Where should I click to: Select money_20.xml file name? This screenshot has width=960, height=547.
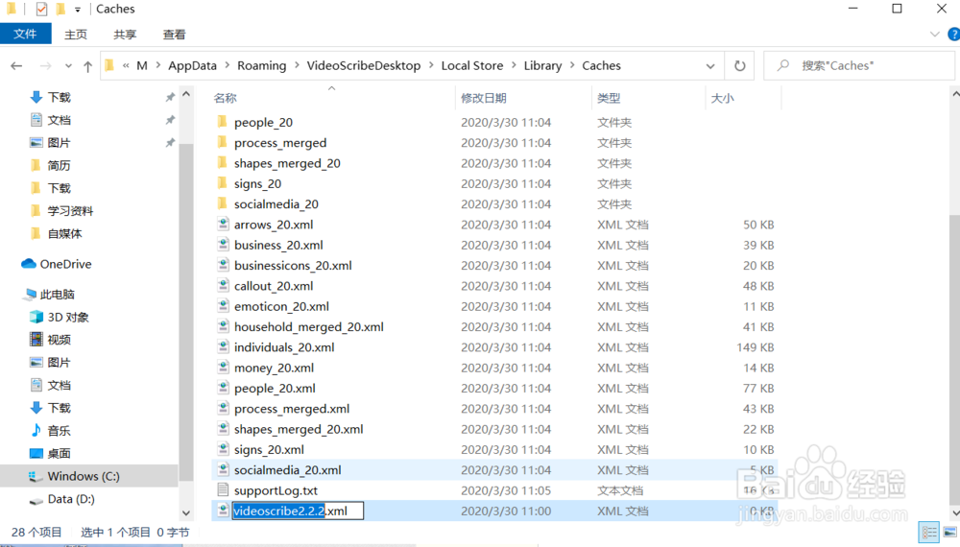click(x=274, y=368)
